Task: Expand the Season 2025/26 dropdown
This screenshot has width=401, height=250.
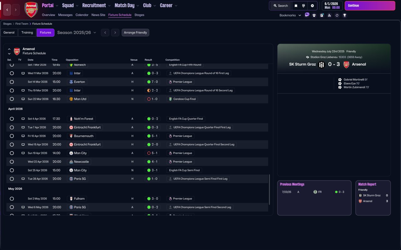Action: point(95,32)
